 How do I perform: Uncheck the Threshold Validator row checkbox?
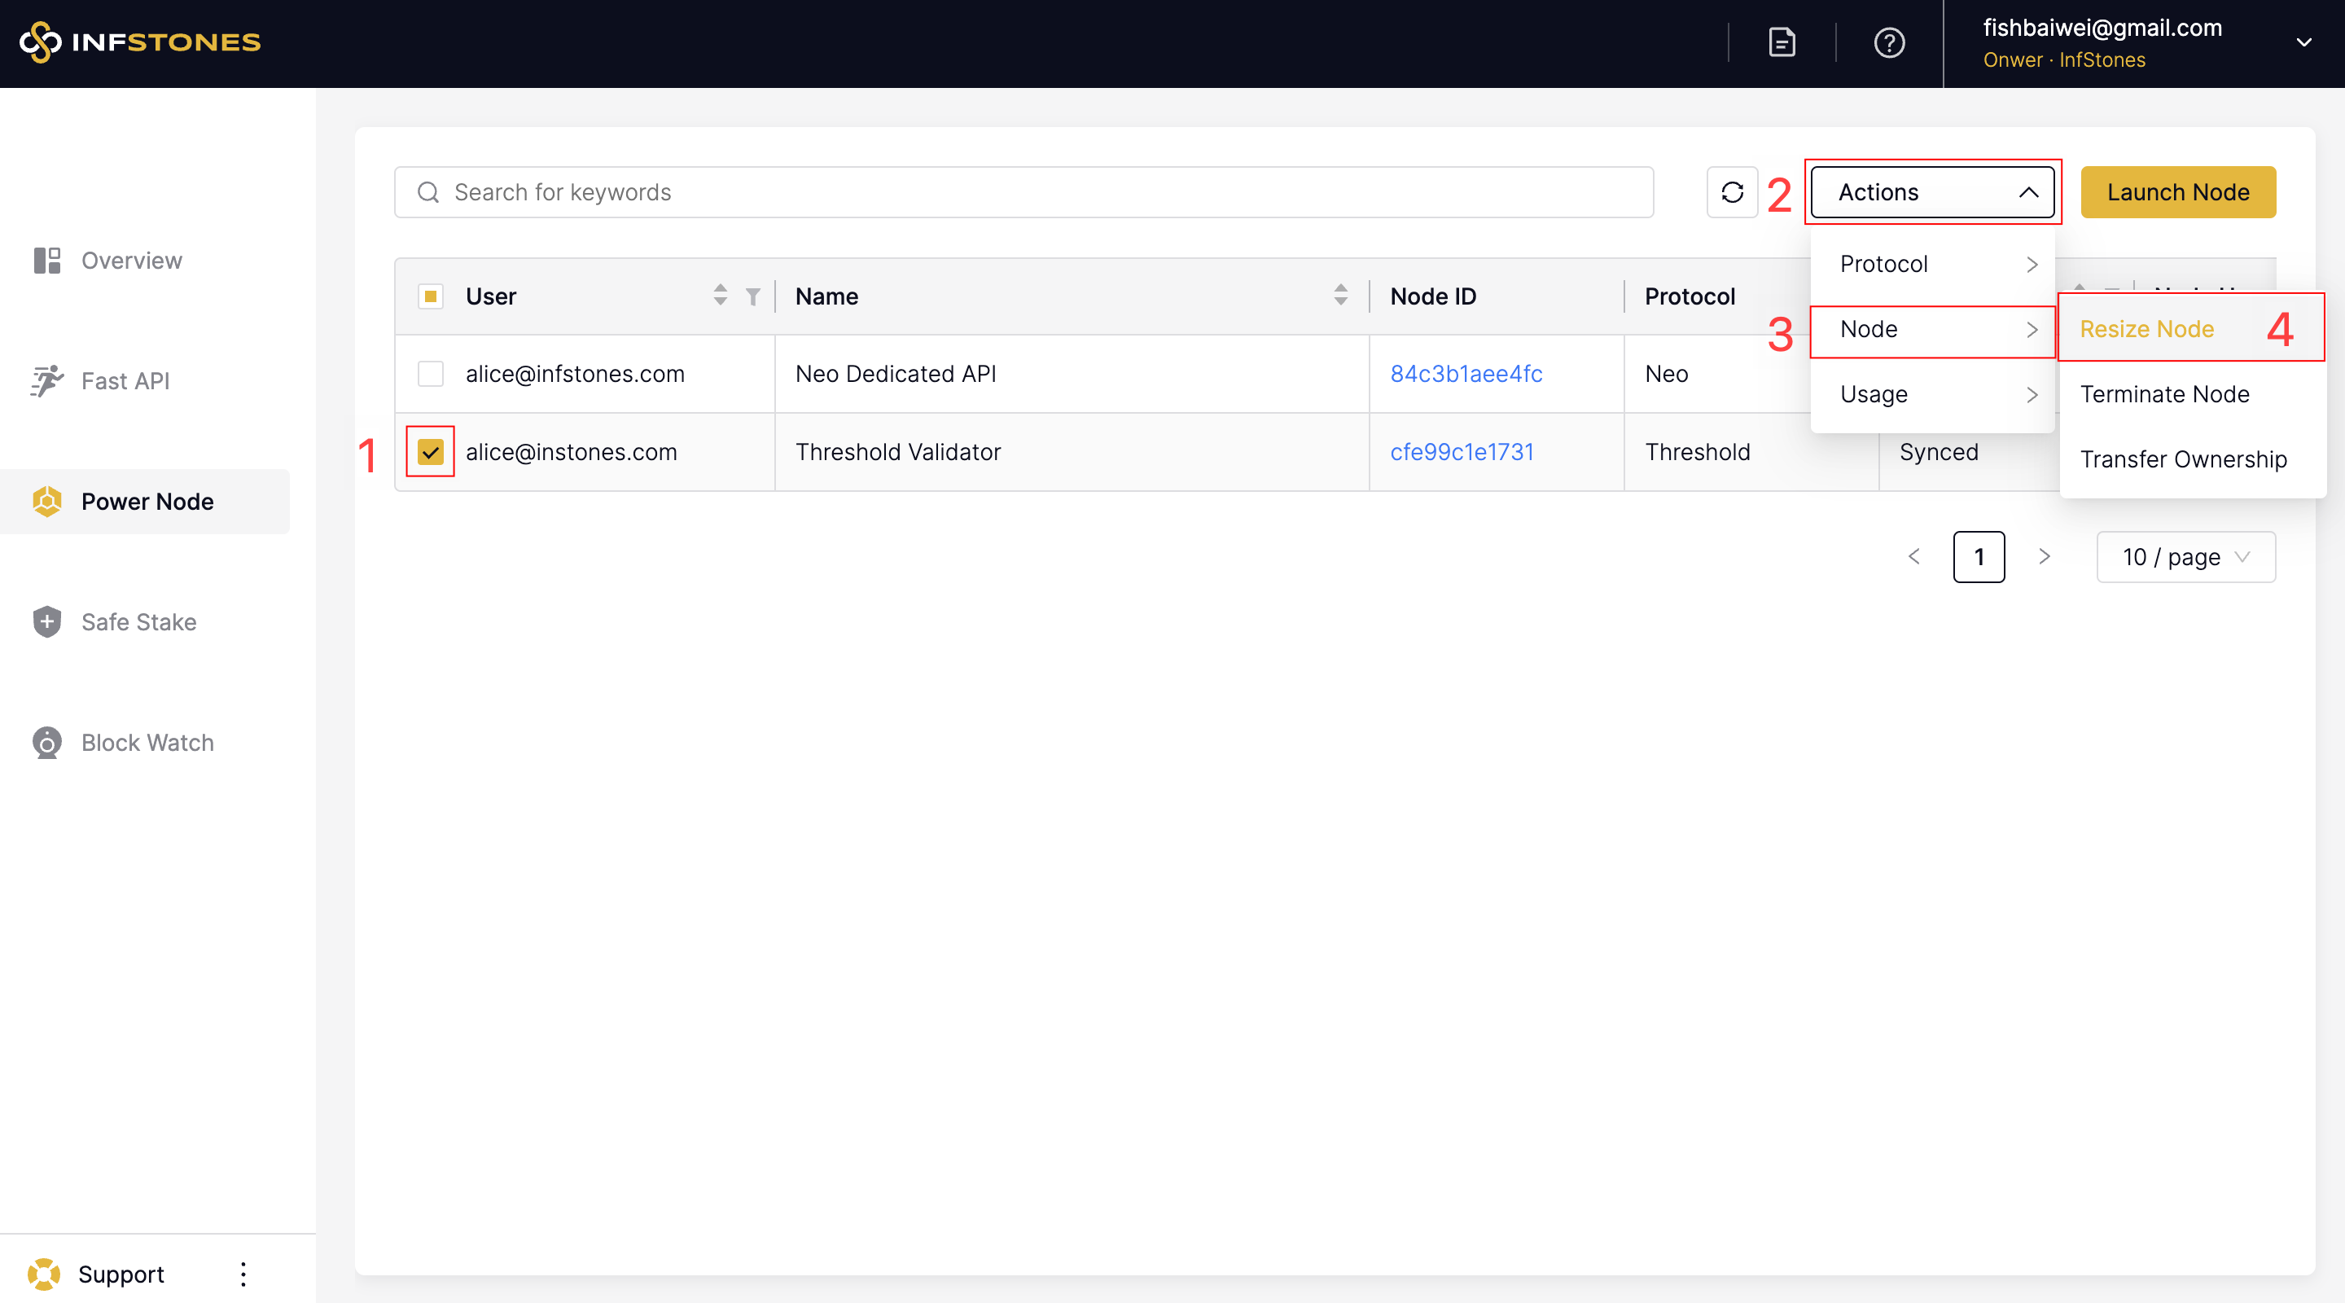coord(431,452)
